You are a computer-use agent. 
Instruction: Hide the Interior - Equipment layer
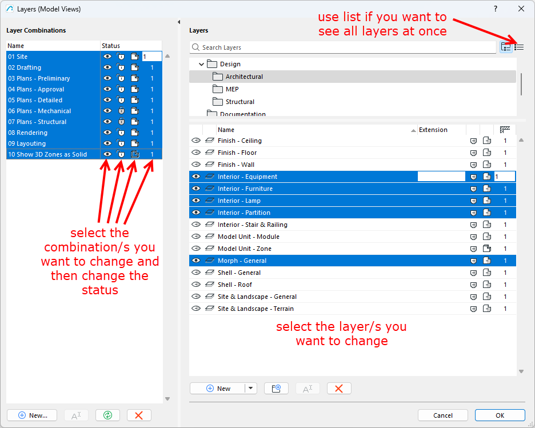(x=196, y=177)
